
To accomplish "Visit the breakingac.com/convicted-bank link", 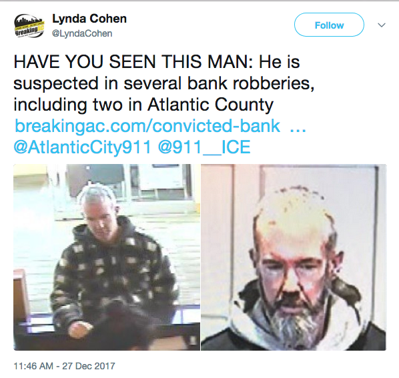I will tap(147, 126).
